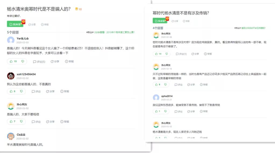Viewport: 275px width, 153px height.
Task: Click green answer button on right question
Action: [160, 21]
